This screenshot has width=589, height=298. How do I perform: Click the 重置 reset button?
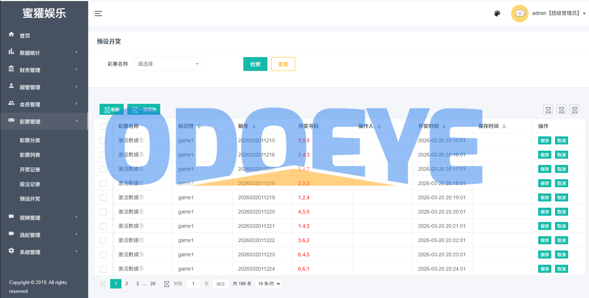click(x=283, y=64)
